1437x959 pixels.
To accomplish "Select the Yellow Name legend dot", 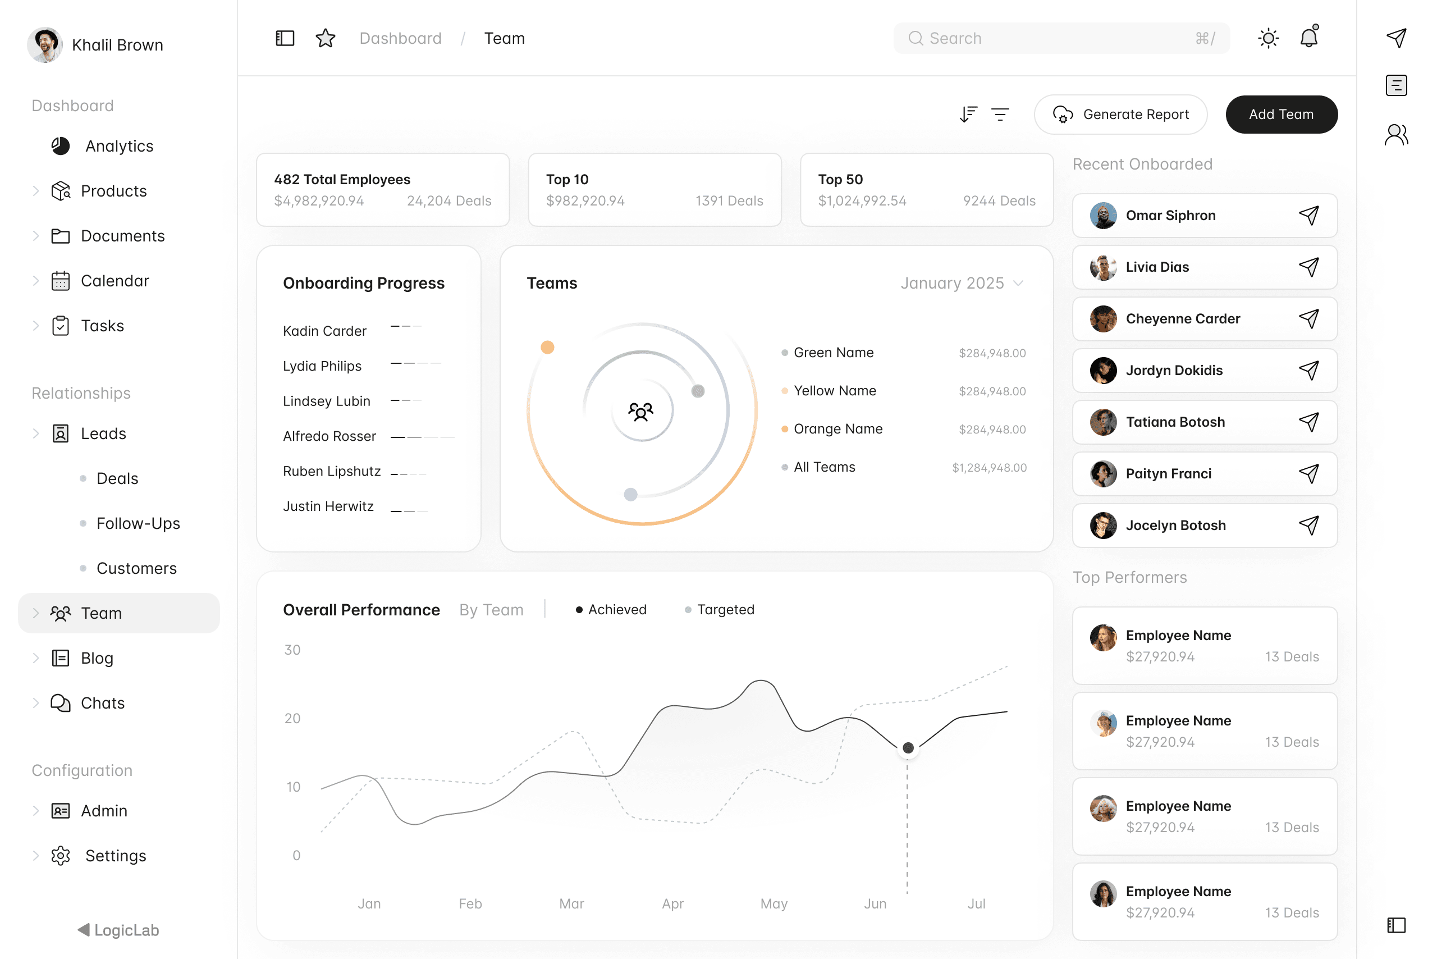I will [785, 391].
